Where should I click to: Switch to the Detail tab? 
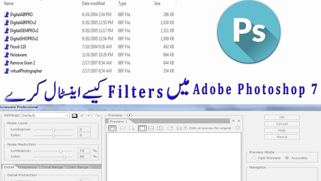pos(9,167)
